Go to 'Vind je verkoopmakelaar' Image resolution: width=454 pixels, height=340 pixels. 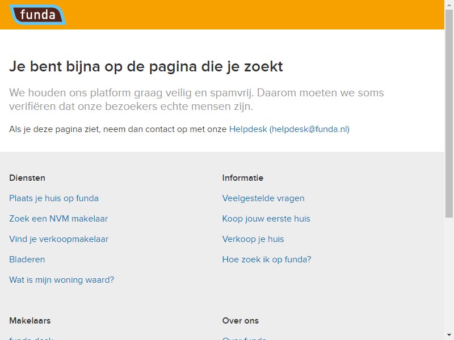(x=59, y=239)
